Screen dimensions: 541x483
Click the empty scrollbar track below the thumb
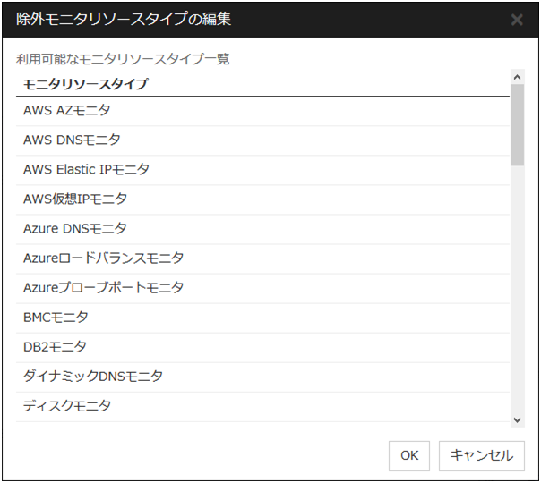(x=517, y=295)
